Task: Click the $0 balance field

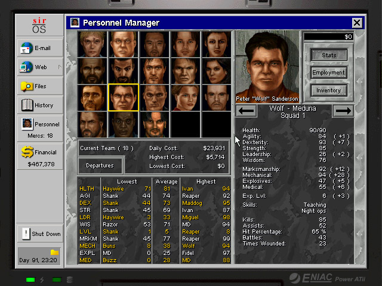Action: [328, 37]
